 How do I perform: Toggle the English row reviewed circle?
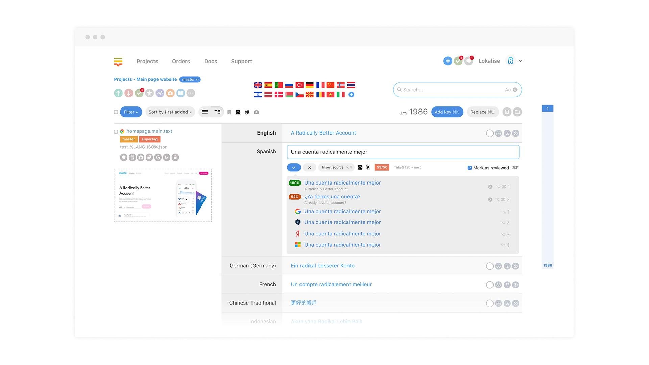489,133
